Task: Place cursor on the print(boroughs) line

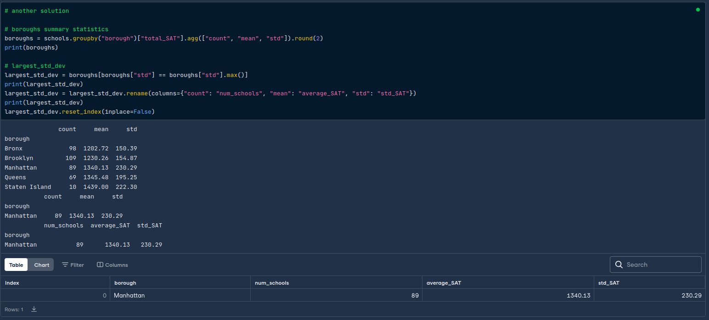Action: [x=31, y=47]
